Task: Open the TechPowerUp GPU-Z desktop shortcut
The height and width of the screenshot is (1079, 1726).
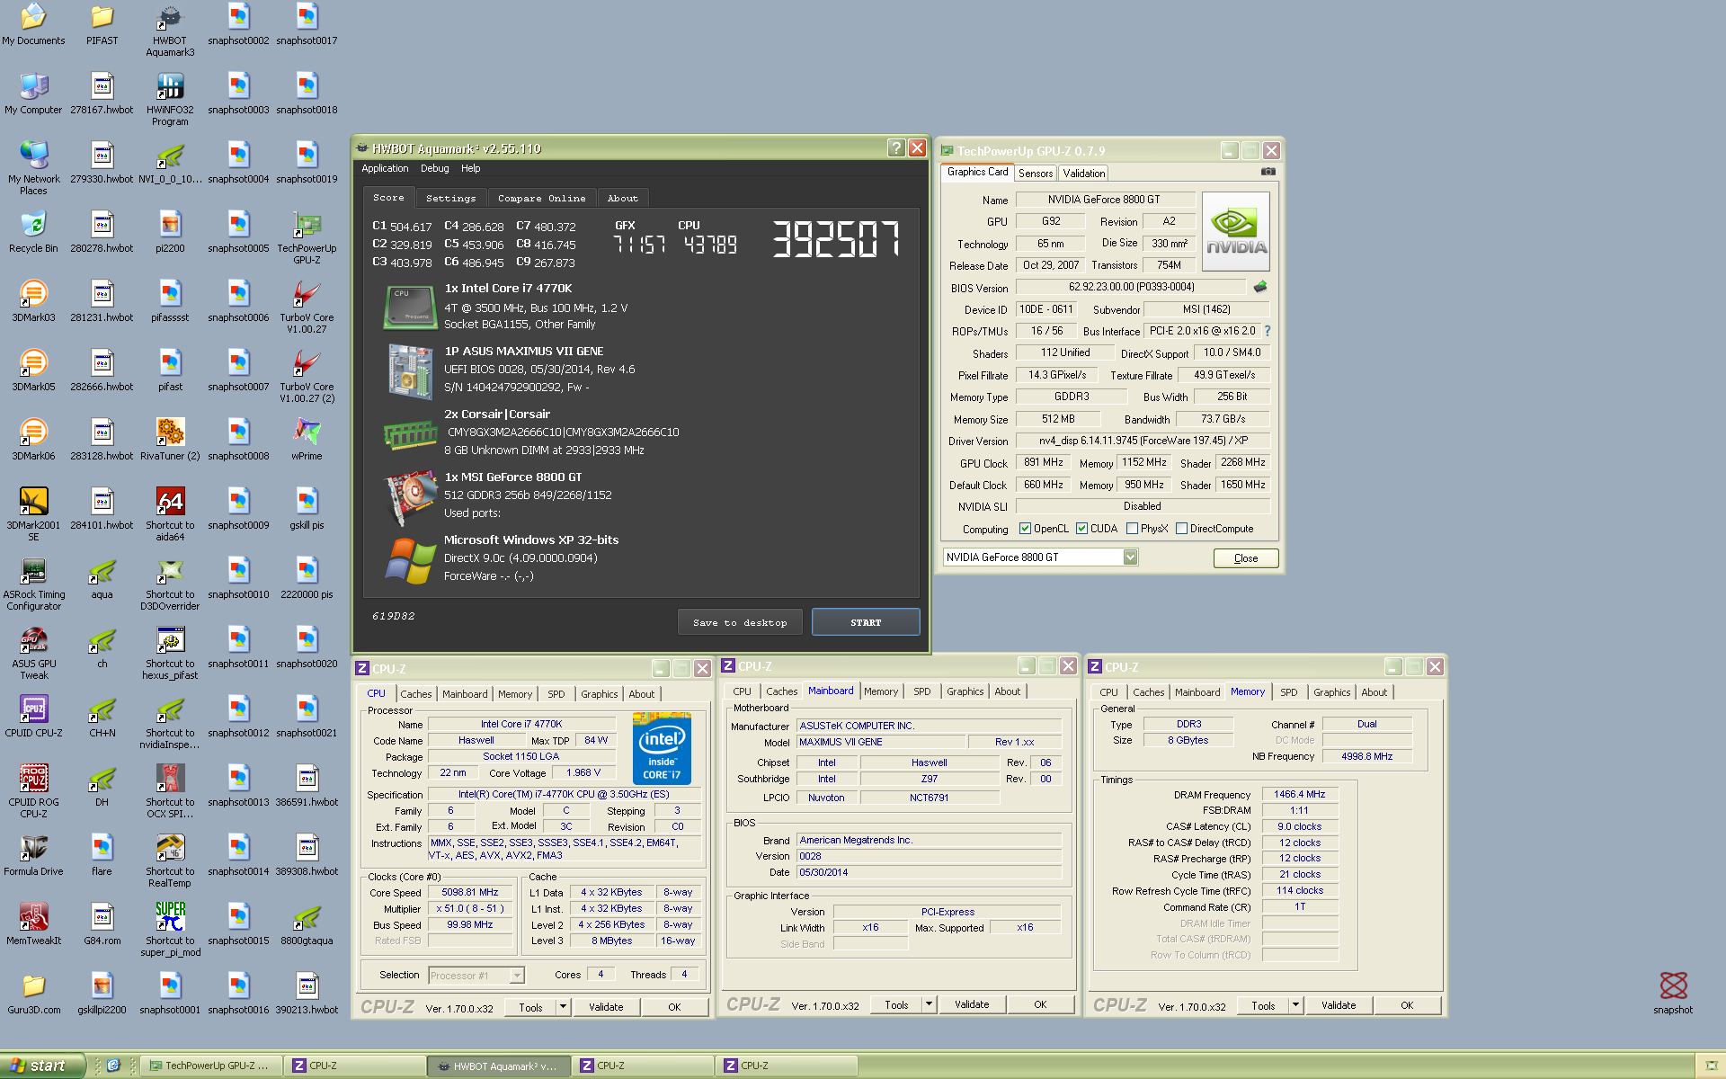Action: [307, 237]
